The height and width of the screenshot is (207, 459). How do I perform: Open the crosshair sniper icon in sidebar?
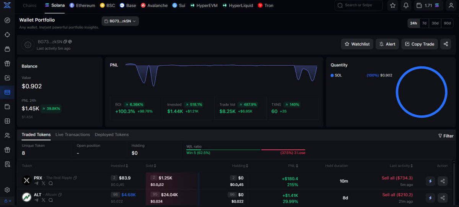coord(7,35)
